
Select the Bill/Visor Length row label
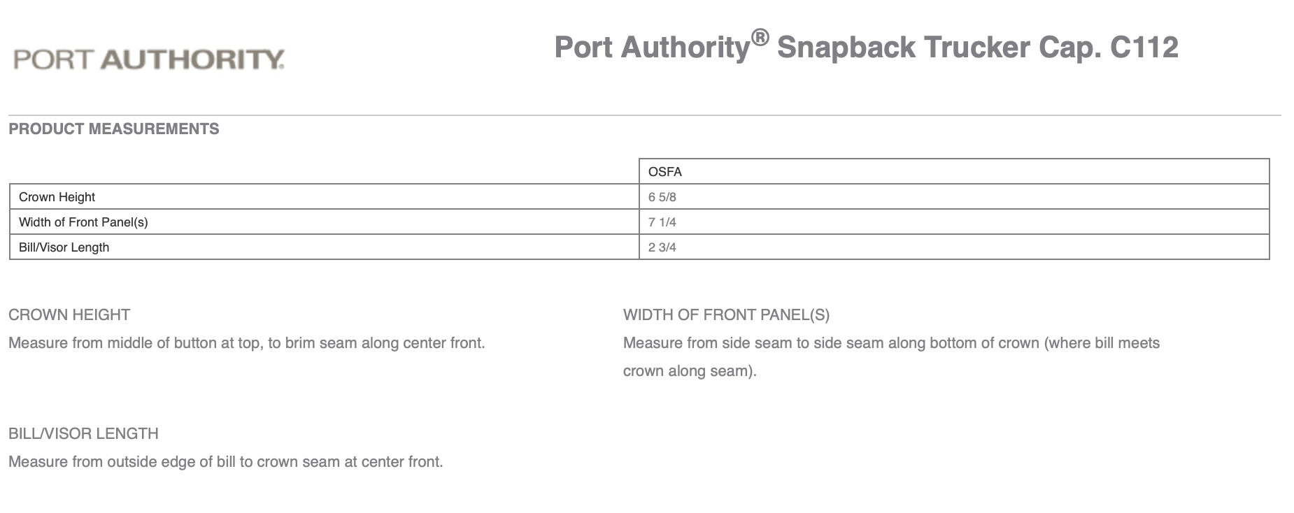[64, 247]
